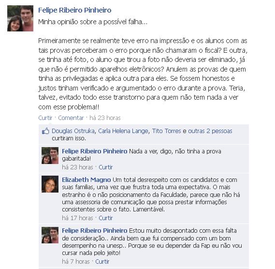
Task: Click Felipe's name in 'Estou muito desapontado' comment
Action: click(95, 231)
